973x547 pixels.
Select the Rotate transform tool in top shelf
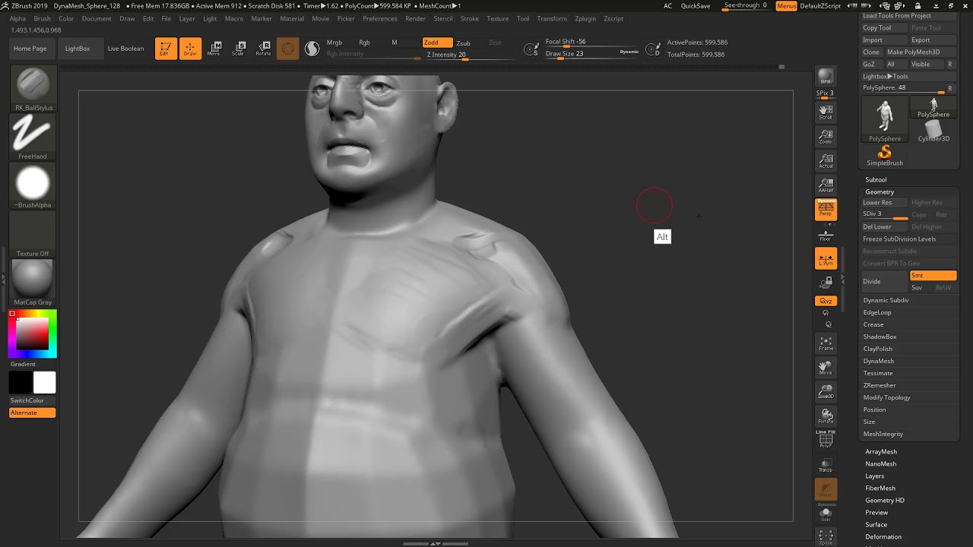(263, 49)
